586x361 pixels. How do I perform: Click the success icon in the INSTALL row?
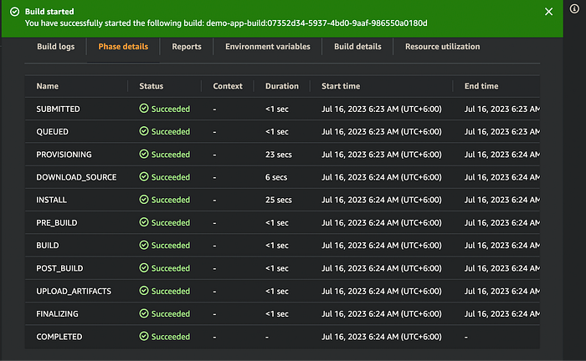144,200
